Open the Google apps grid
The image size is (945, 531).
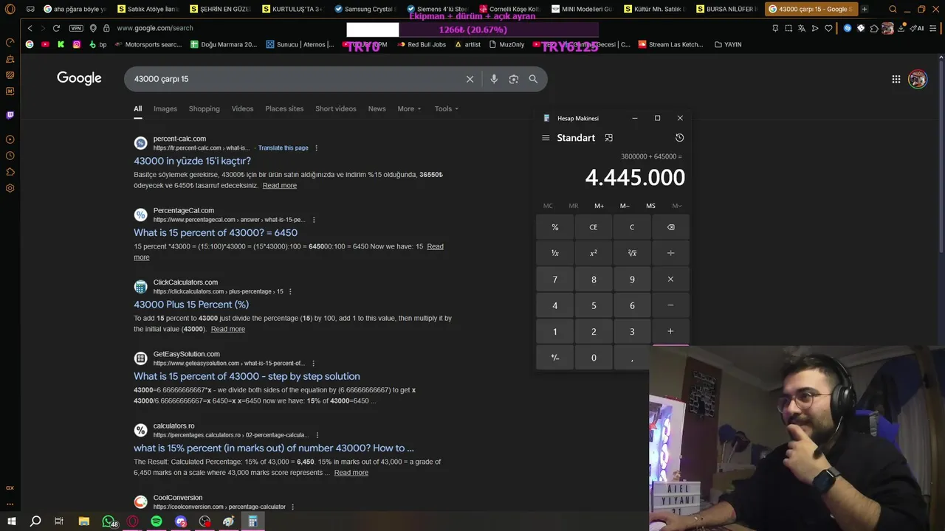point(896,79)
